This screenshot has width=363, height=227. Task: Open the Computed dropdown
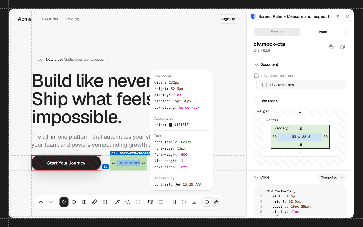pyautogui.click(x=332, y=177)
